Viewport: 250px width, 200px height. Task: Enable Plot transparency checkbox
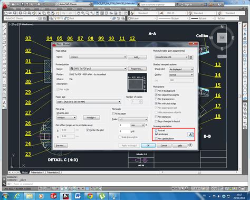[156, 99]
